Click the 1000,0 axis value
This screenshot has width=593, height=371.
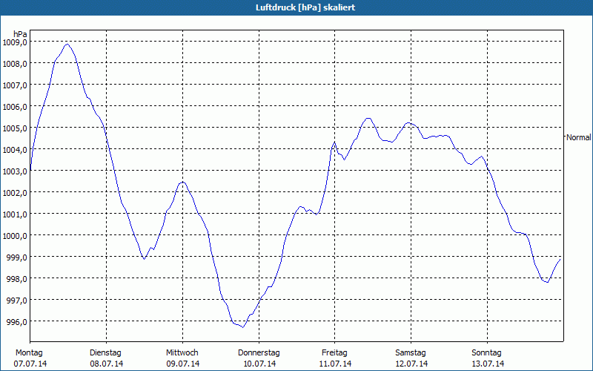[15, 236]
